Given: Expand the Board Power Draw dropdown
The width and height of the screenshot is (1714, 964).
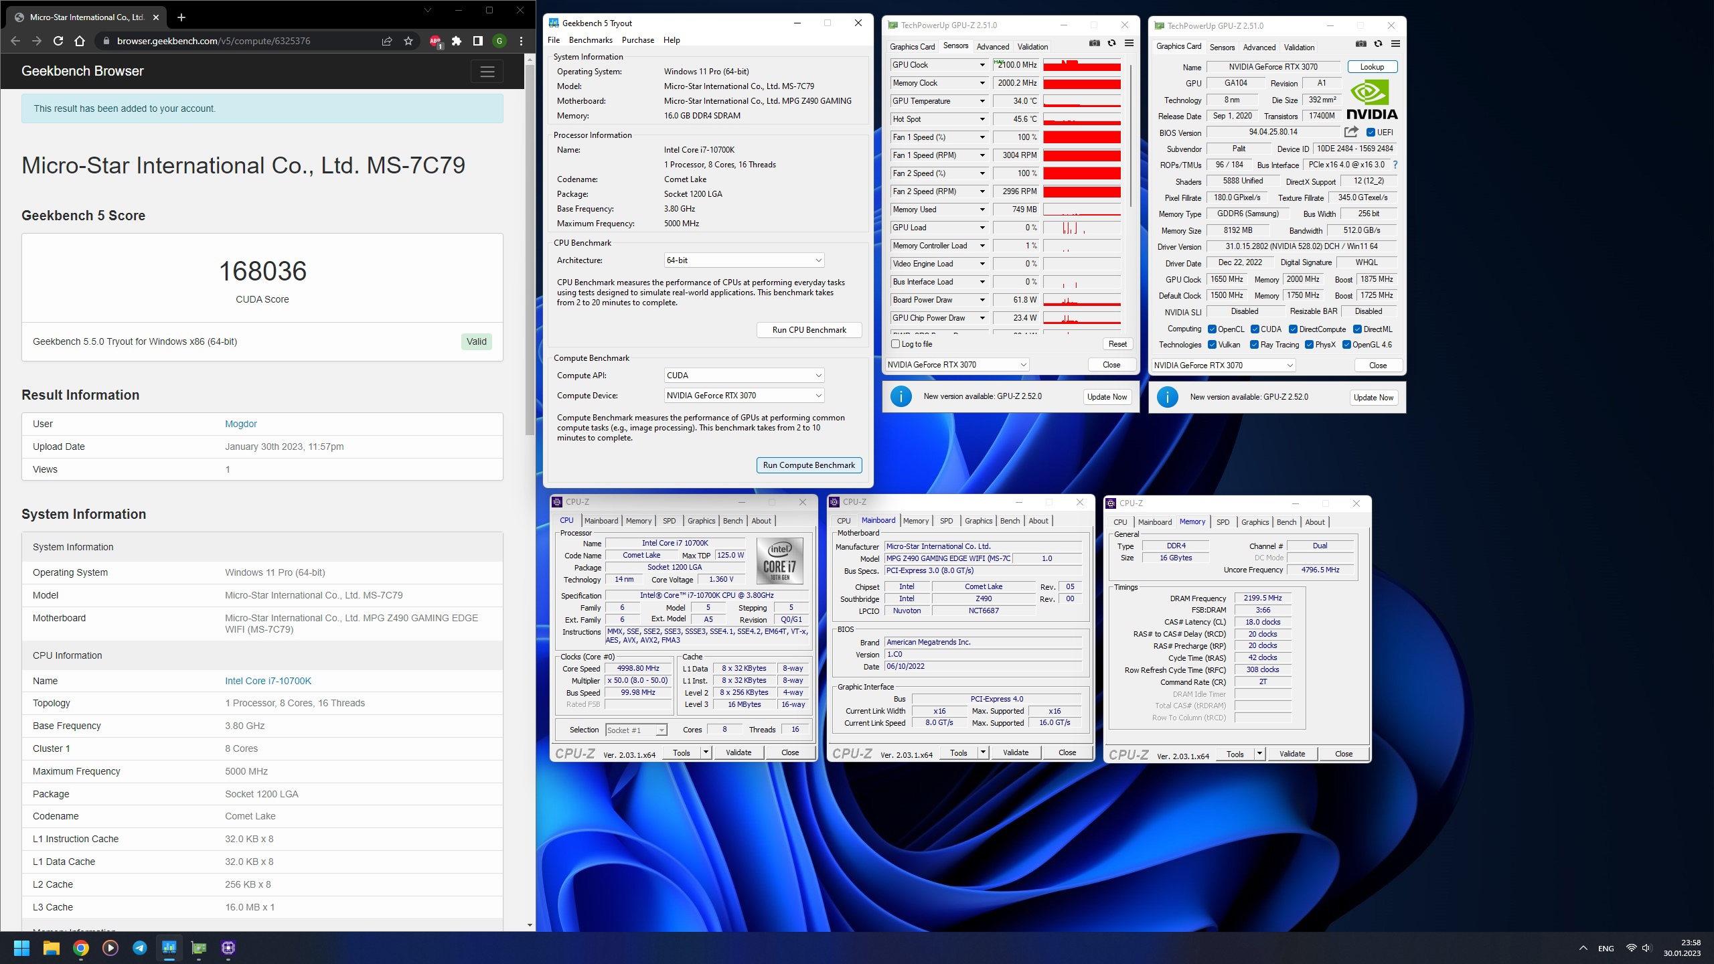Looking at the screenshot, I should (982, 300).
